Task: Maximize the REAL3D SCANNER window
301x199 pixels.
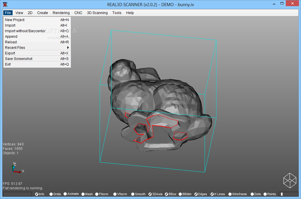Action: point(282,4)
